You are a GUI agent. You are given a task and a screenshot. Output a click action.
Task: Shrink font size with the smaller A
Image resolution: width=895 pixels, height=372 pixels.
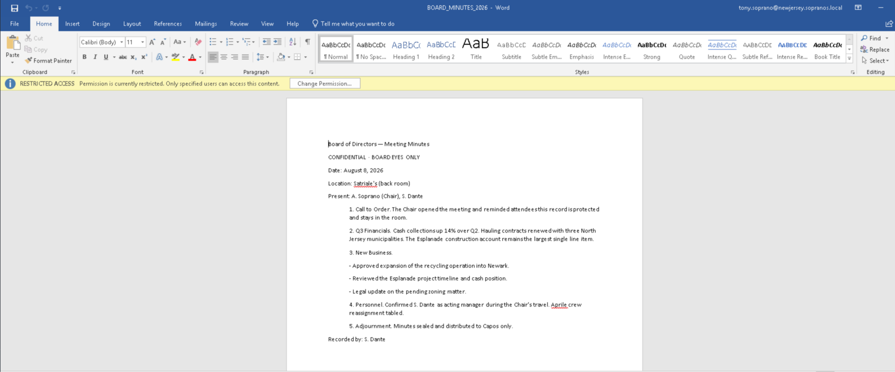163,42
